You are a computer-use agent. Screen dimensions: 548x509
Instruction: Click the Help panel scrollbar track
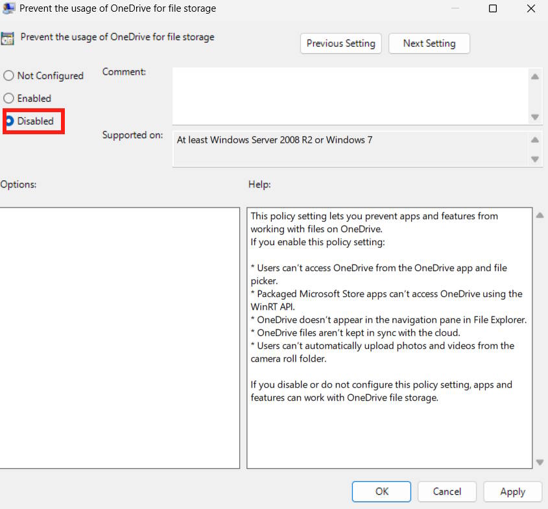tap(540, 337)
